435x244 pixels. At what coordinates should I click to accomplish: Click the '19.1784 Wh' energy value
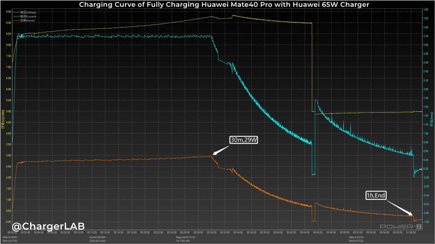click(183, 241)
